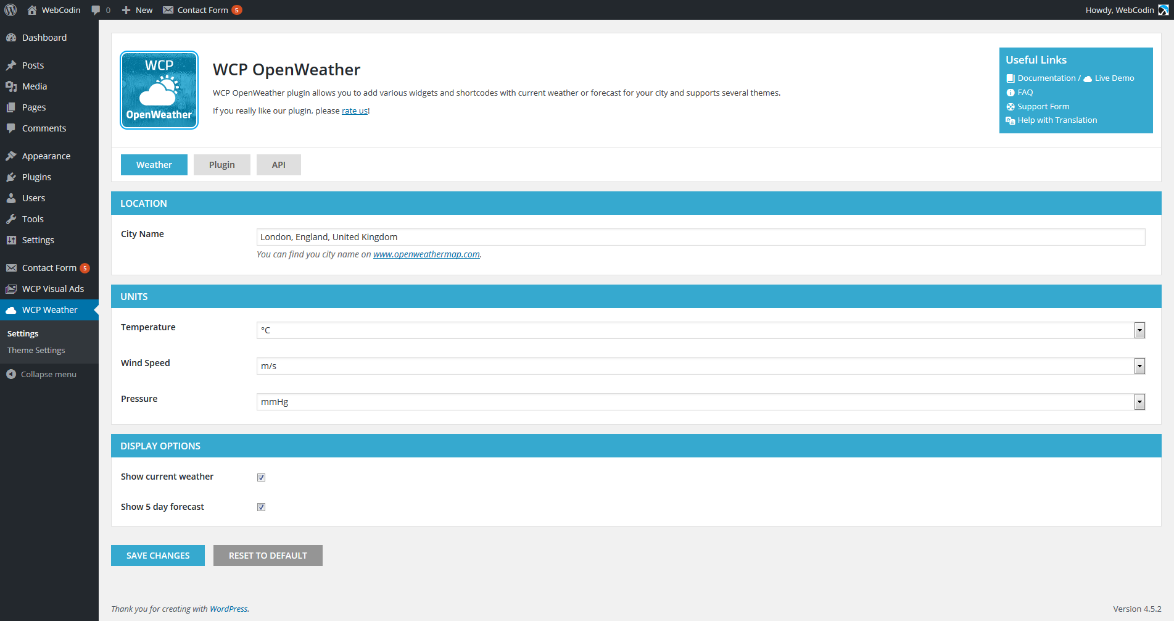
Task: Open Theme Settings submenu item
Action: (36, 350)
